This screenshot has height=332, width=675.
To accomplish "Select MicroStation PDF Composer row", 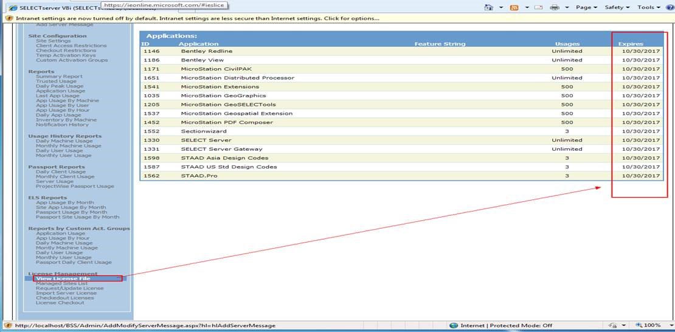I will [x=401, y=122].
